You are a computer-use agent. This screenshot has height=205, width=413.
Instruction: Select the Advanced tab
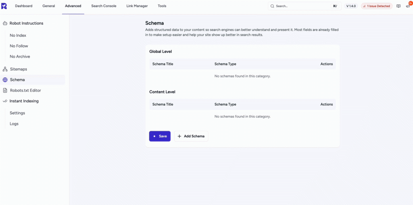pyautogui.click(x=73, y=6)
